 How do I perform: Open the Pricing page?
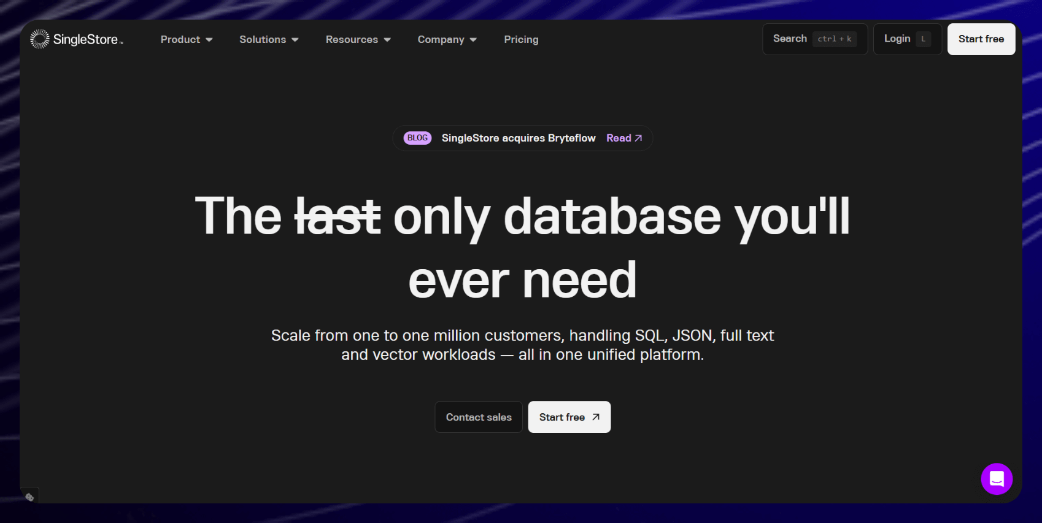tap(521, 39)
